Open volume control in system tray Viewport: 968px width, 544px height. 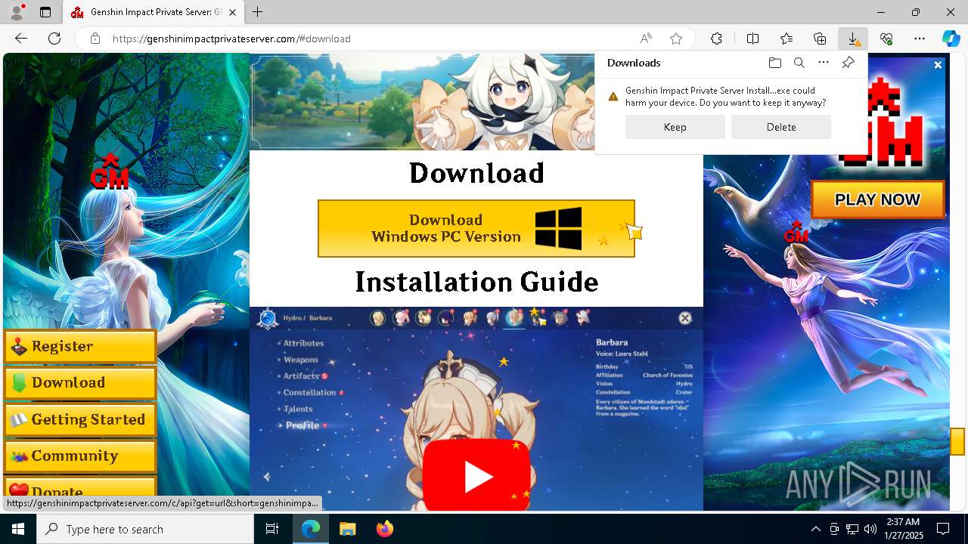click(870, 529)
